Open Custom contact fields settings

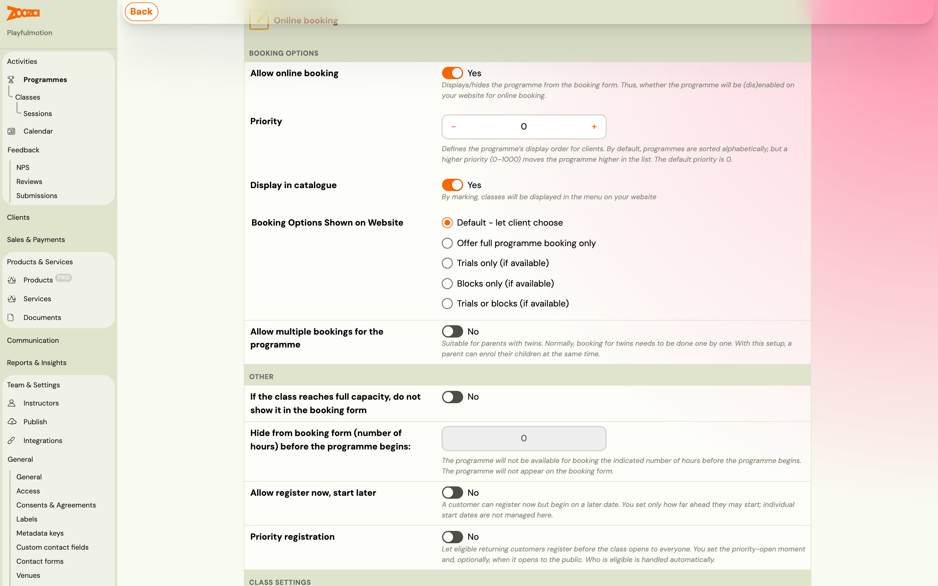tap(52, 547)
